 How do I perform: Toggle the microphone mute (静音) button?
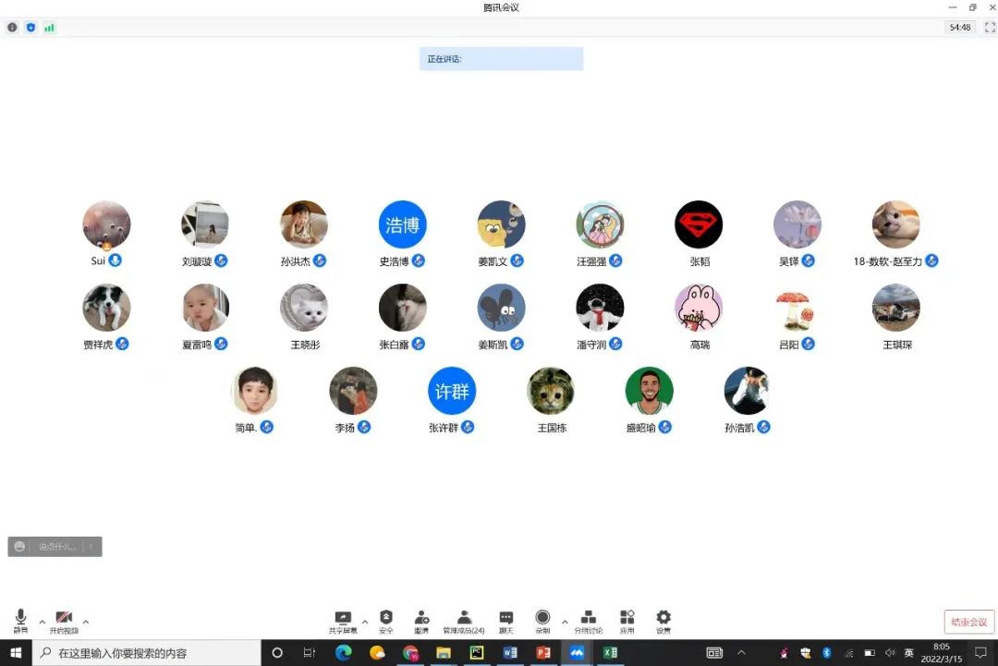click(x=20, y=618)
